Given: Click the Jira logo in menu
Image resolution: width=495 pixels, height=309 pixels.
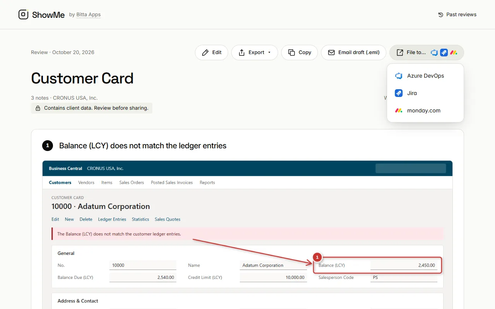Looking at the screenshot, I should (399, 93).
